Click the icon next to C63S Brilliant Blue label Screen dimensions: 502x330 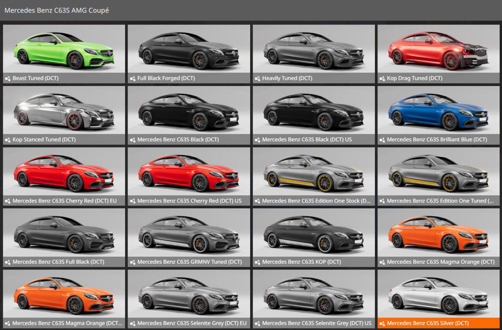tap(382, 140)
